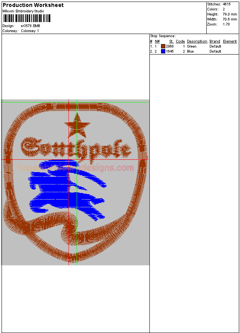Click the 'Design:' label
Screen dimensions: 240x333
coord(9,26)
